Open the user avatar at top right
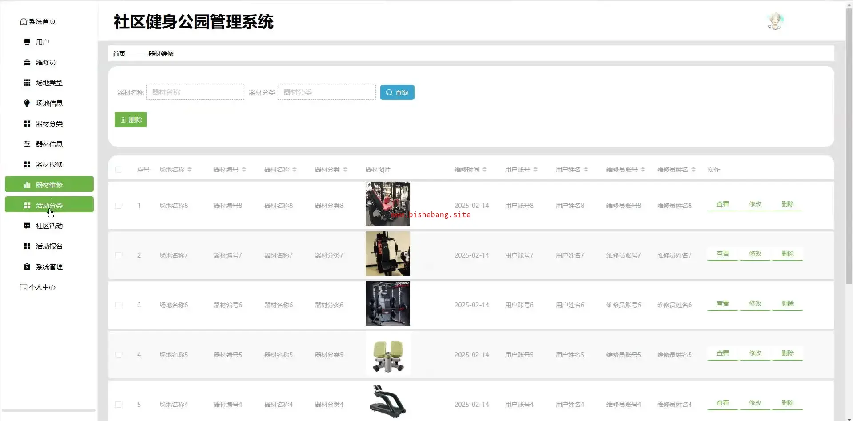The height and width of the screenshot is (421, 853). [x=775, y=21]
